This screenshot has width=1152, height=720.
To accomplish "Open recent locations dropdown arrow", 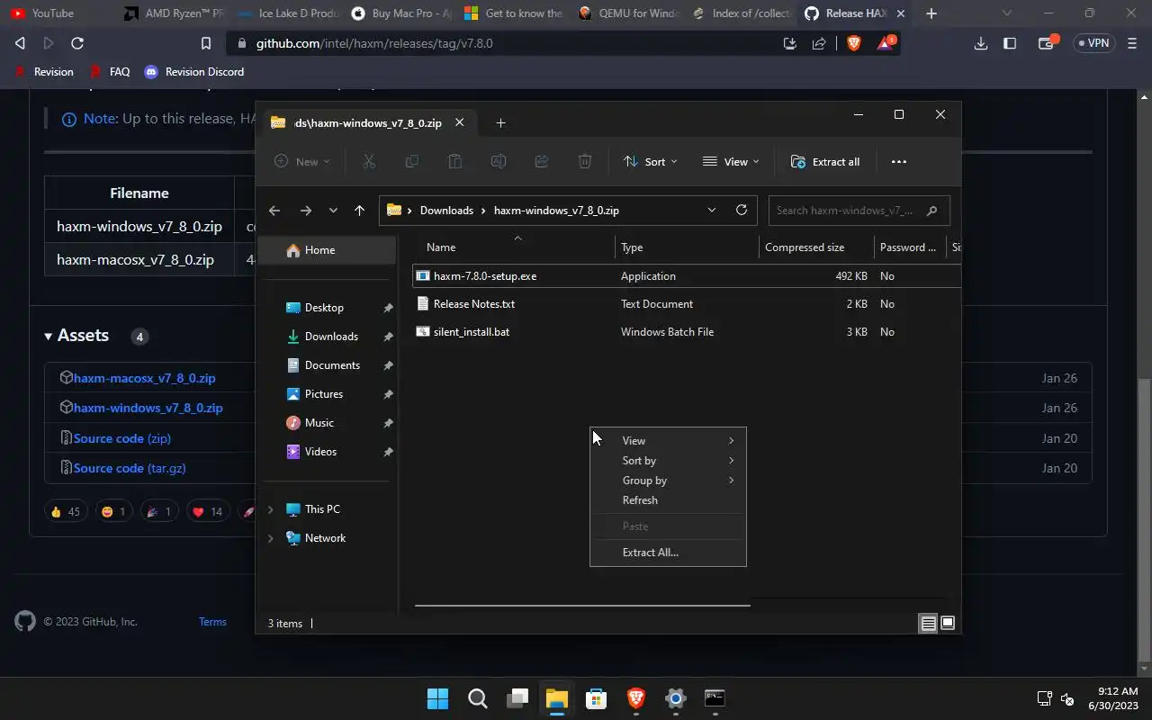I will [x=333, y=210].
